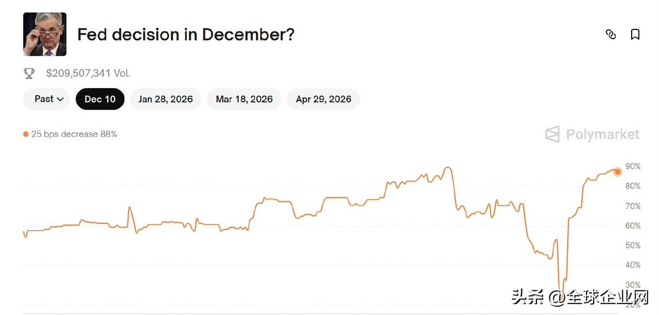The height and width of the screenshot is (315, 659).
Task: Select the Dec 10 tab
Action: pyautogui.click(x=100, y=99)
